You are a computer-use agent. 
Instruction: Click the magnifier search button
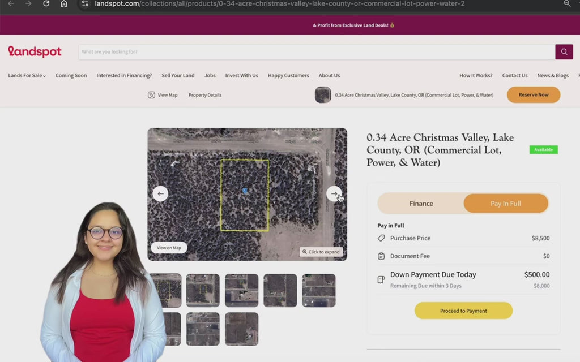click(x=564, y=52)
